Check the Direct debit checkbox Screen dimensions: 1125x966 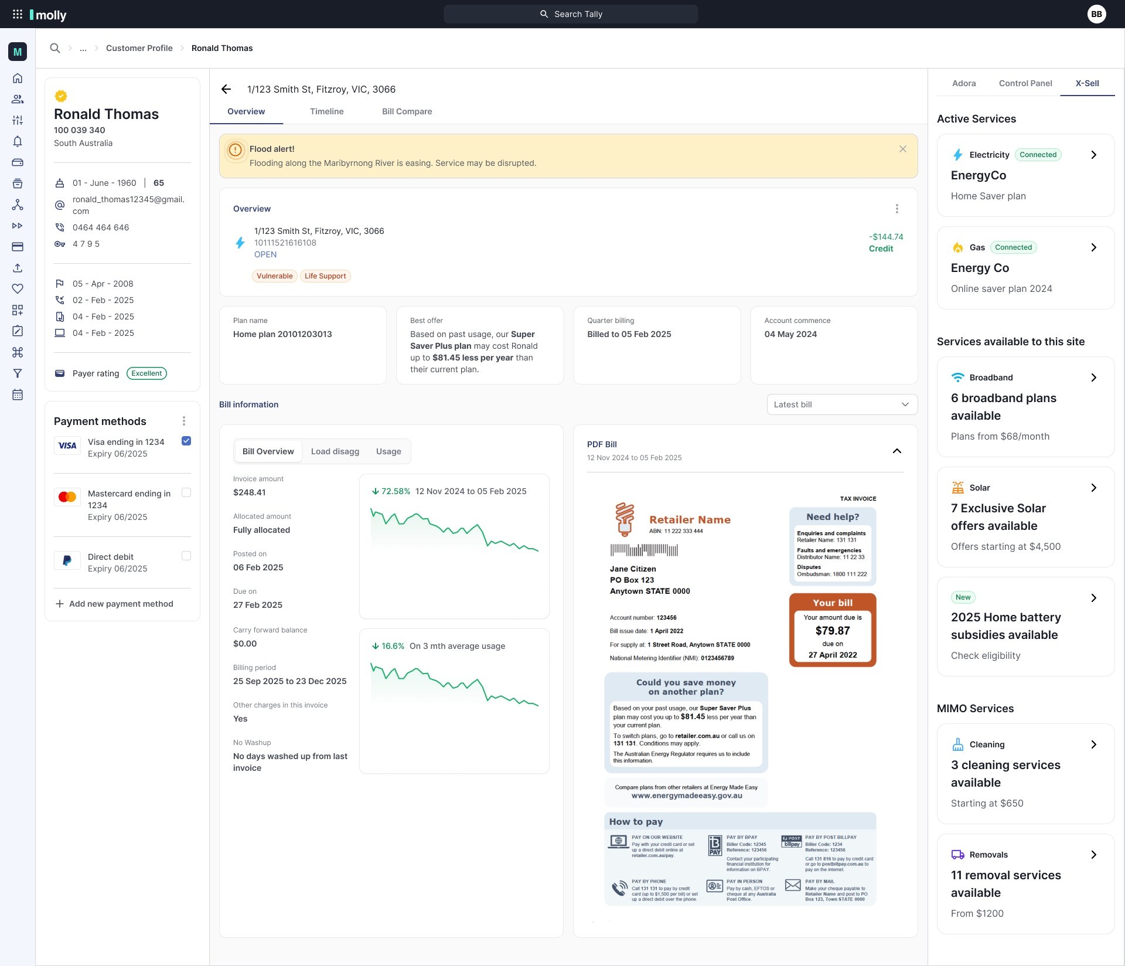pyautogui.click(x=186, y=556)
